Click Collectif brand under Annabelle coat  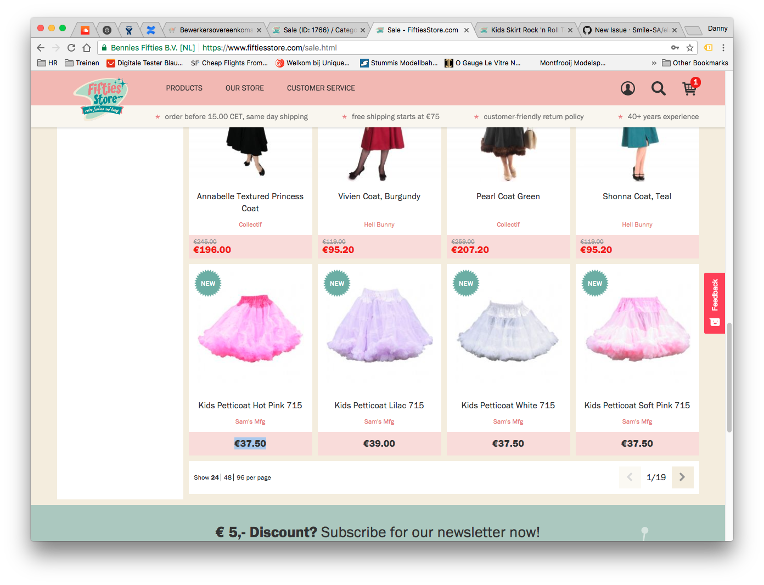click(250, 224)
